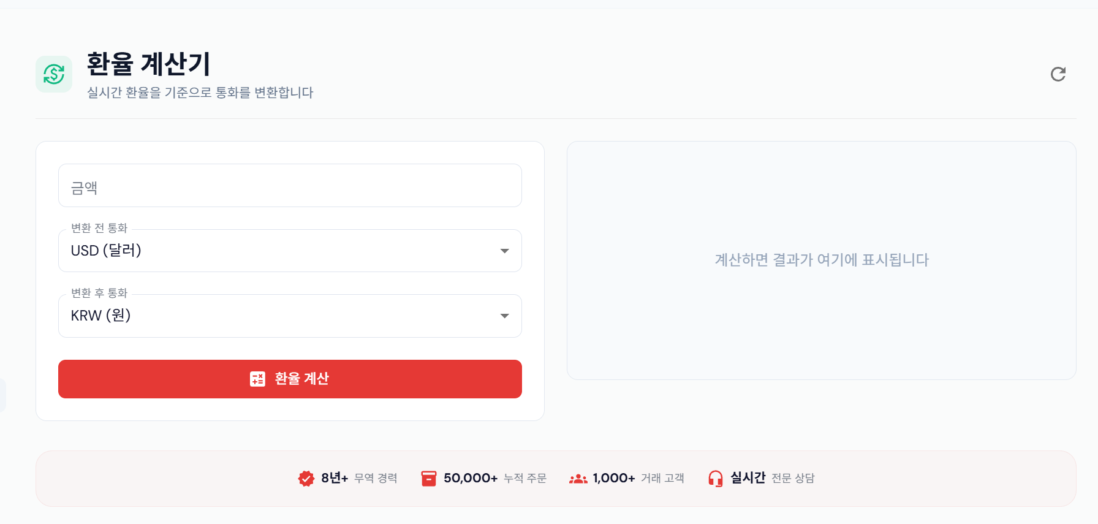The image size is (1098, 524).
Task: Expand the arrow next to KRW (원)
Action: click(x=505, y=316)
